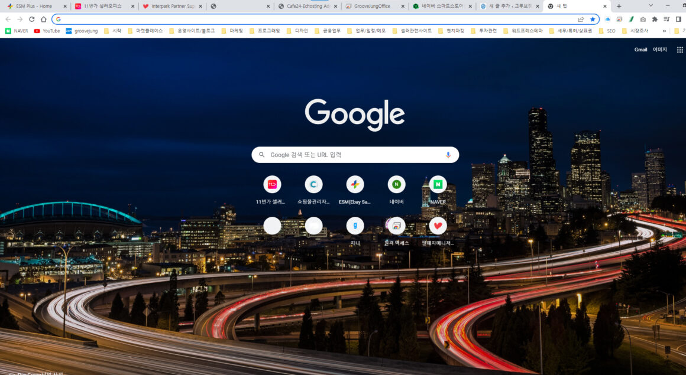Open the 마켓플레이스 bookmark folder
This screenshot has width=686, height=375.
point(145,31)
